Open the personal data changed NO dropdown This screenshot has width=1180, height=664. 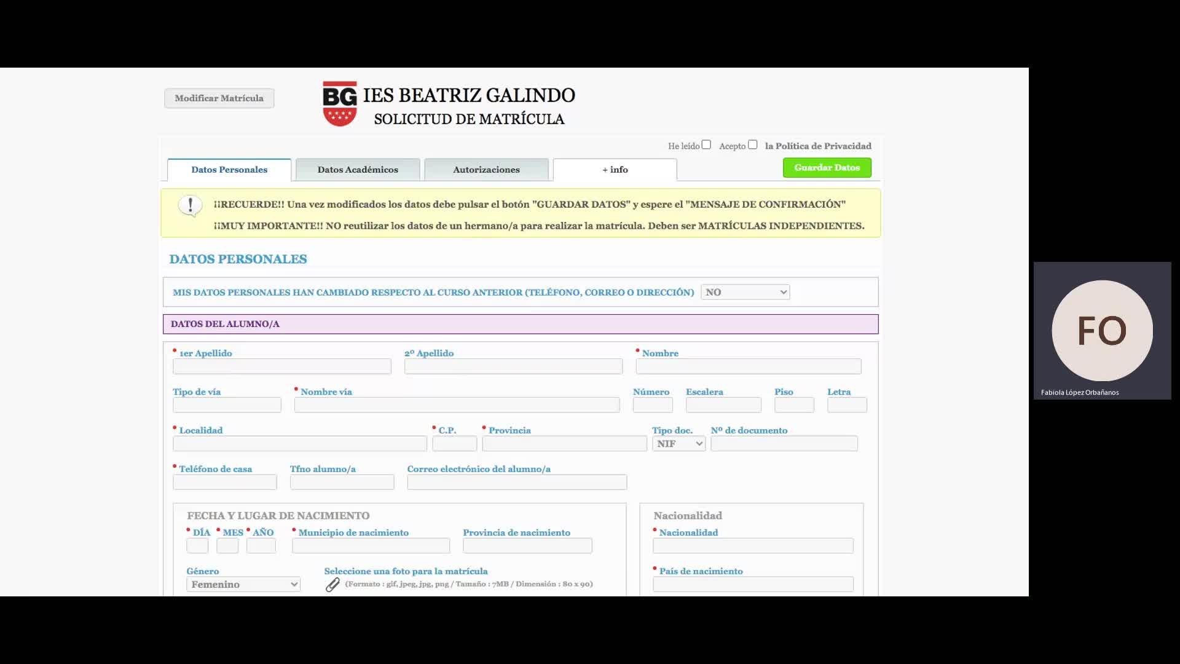click(745, 293)
